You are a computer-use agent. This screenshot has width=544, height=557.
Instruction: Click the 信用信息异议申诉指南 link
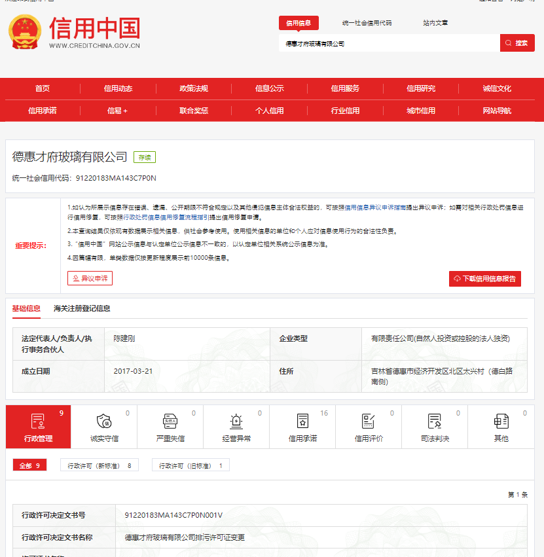pyautogui.click(x=375, y=207)
